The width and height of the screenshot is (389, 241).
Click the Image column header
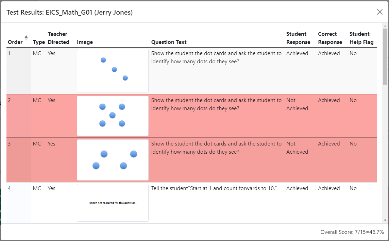click(x=85, y=42)
